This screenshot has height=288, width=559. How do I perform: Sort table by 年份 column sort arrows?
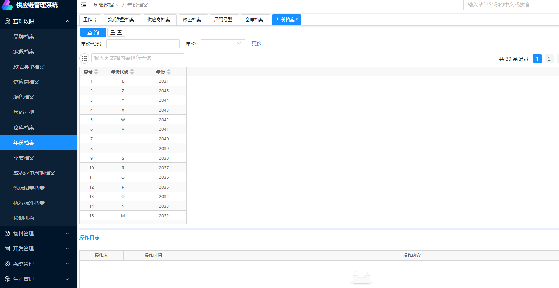pos(169,72)
